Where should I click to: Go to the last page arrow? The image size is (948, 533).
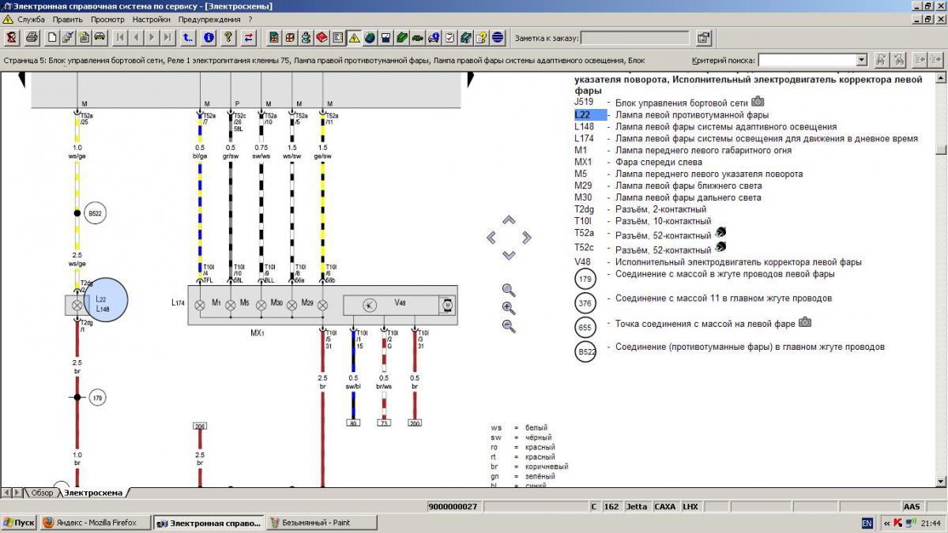coord(168,37)
